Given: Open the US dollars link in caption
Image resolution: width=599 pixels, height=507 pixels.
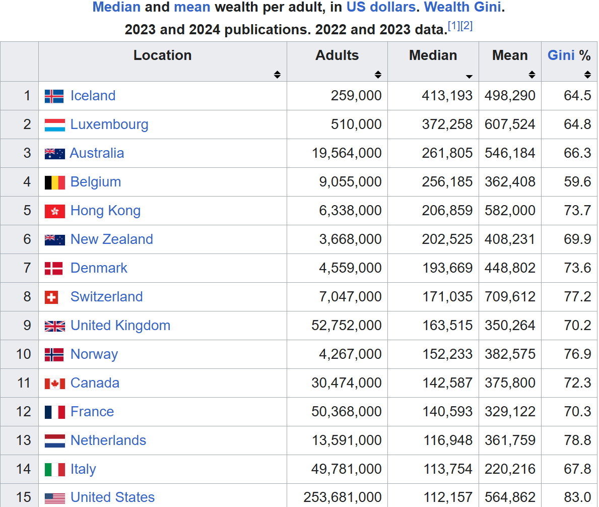Looking at the screenshot, I should click(381, 7).
